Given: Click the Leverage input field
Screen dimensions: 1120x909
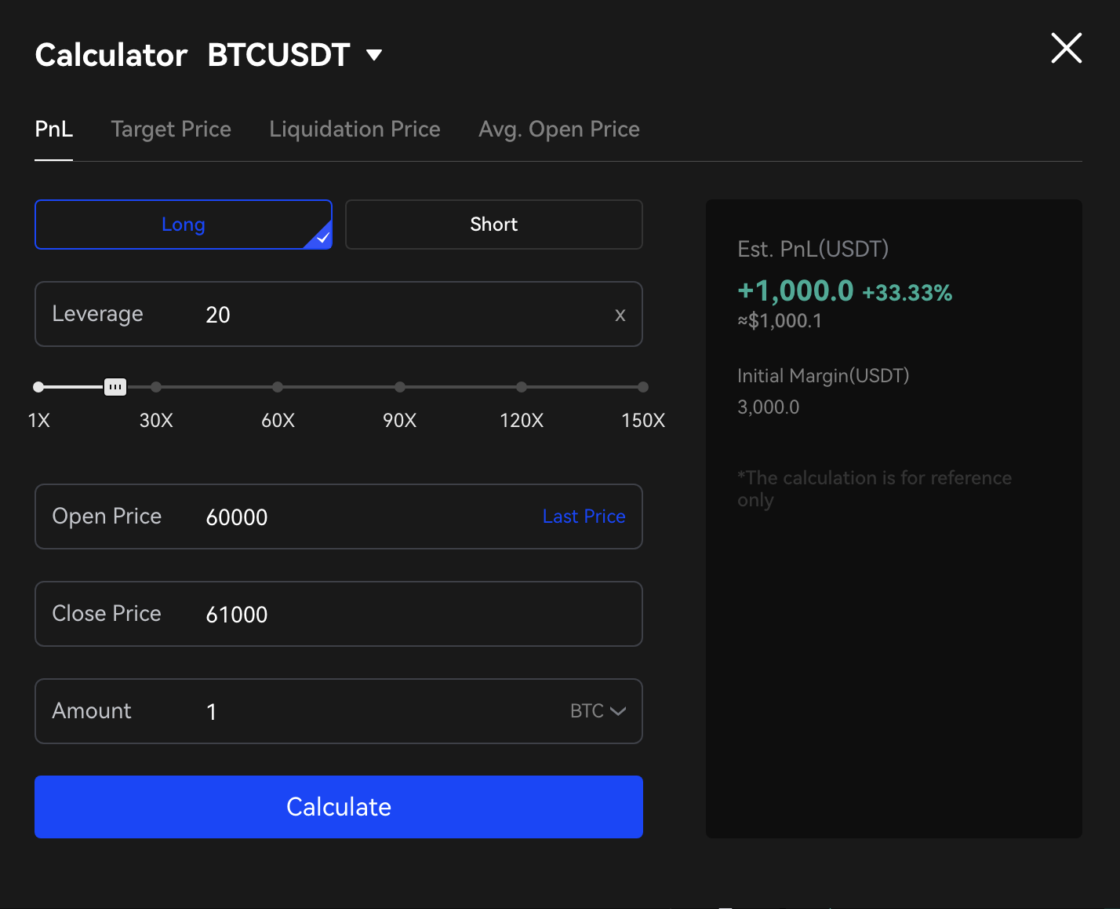Looking at the screenshot, I should (392, 315).
